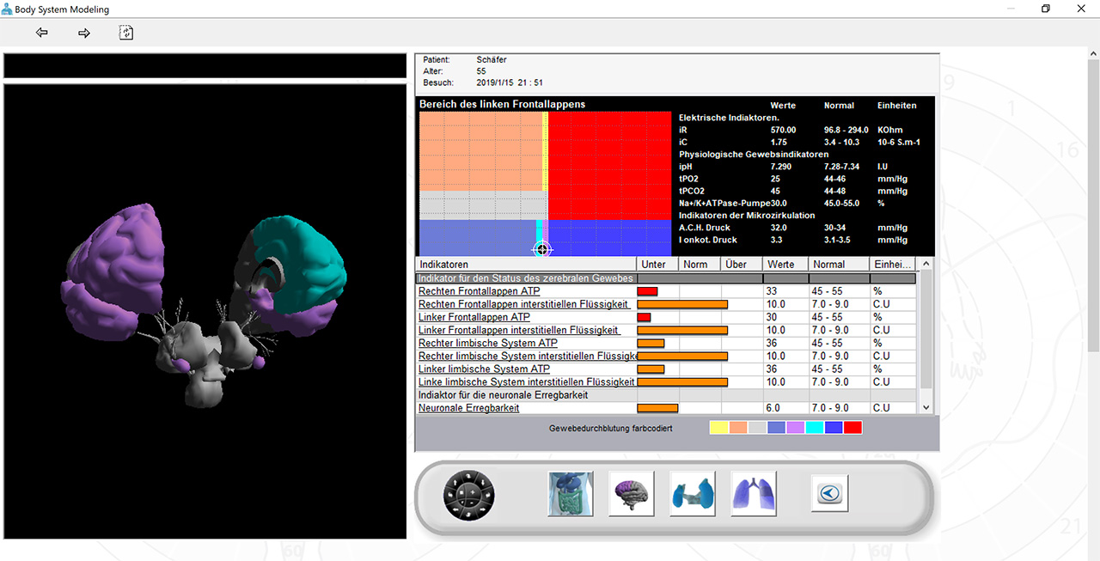Open Linker Frontallappen ATP link
Viewport: 1100px width, 561px height.
475,318
